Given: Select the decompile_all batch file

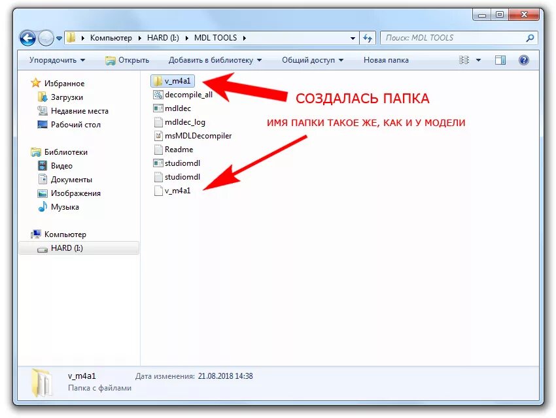Looking at the screenshot, I should click(x=183, y=95).
